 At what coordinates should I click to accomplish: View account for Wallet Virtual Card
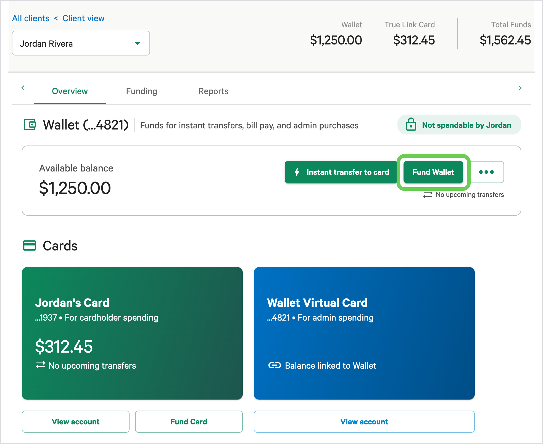(364, 422)
